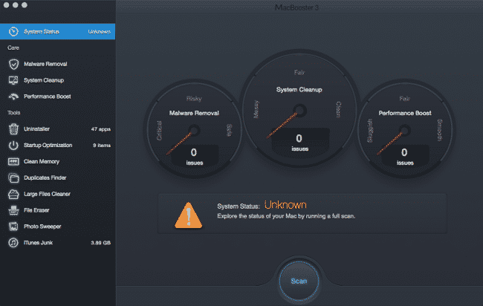Click the Large Files Cleaner icon
The width and height of the screenshot is (483, 306).
point(13,194)
